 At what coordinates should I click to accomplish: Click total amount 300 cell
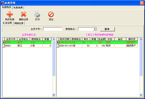[x=102, y=42]
